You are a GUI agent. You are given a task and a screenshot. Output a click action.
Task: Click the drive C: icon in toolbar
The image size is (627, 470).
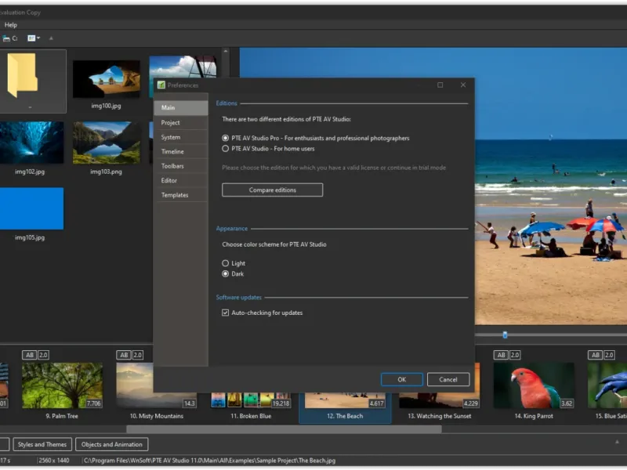(9, 38)
